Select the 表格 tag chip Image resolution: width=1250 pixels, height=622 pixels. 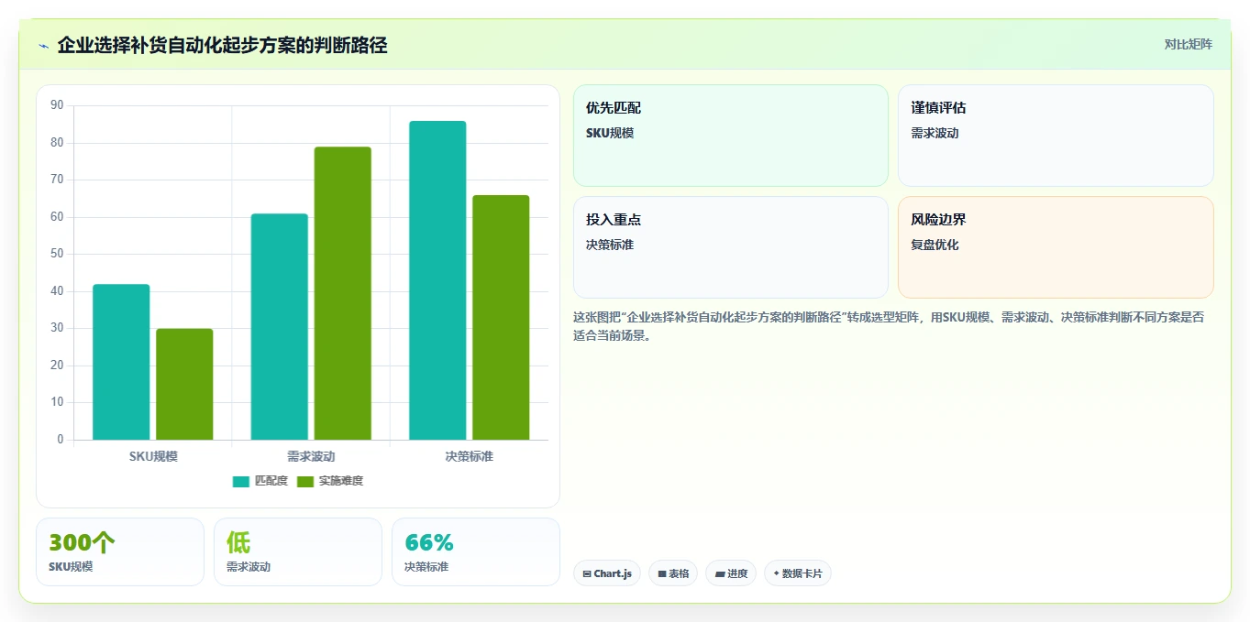[673, 573]
